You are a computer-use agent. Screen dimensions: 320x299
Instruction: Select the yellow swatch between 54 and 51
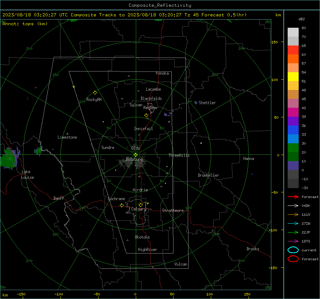pyautogui.click(x=293, y=76)
